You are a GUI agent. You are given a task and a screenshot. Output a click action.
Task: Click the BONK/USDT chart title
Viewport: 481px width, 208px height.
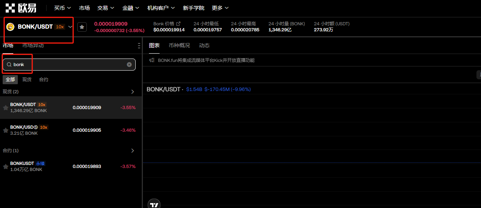coord(163,89)
